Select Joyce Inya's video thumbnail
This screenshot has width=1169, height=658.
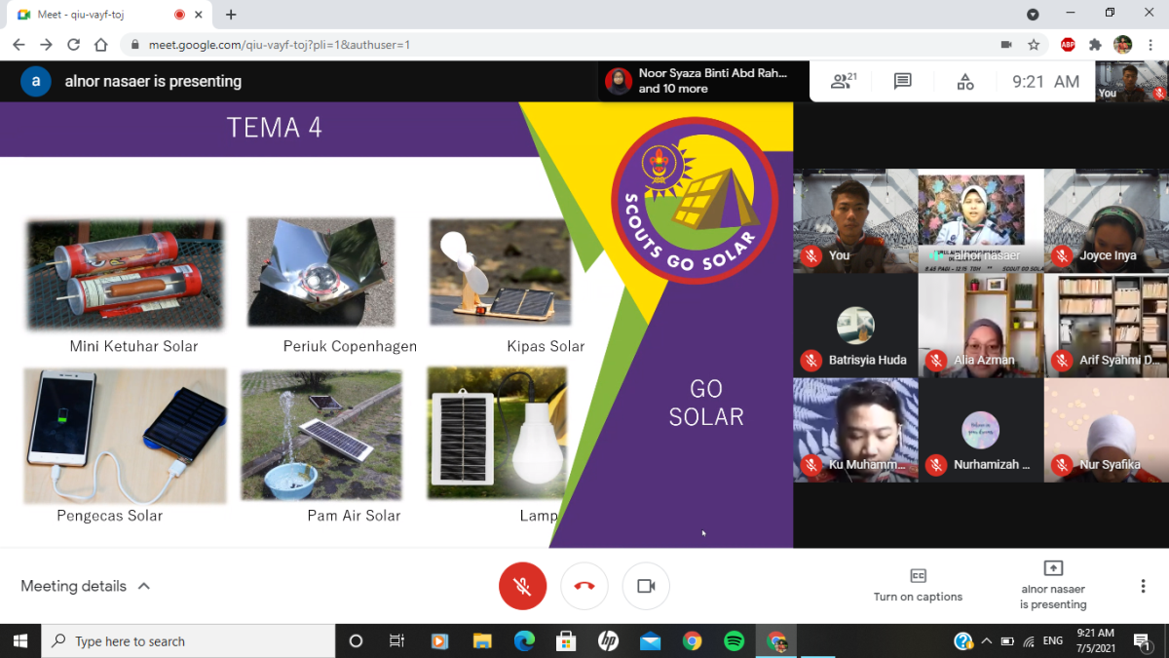pos(1107,219)
